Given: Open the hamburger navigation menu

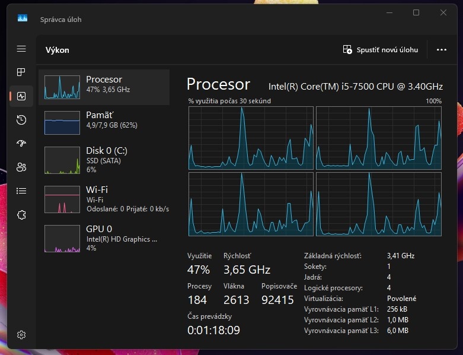Looking at the screenshot, I should tap(21, 49).
